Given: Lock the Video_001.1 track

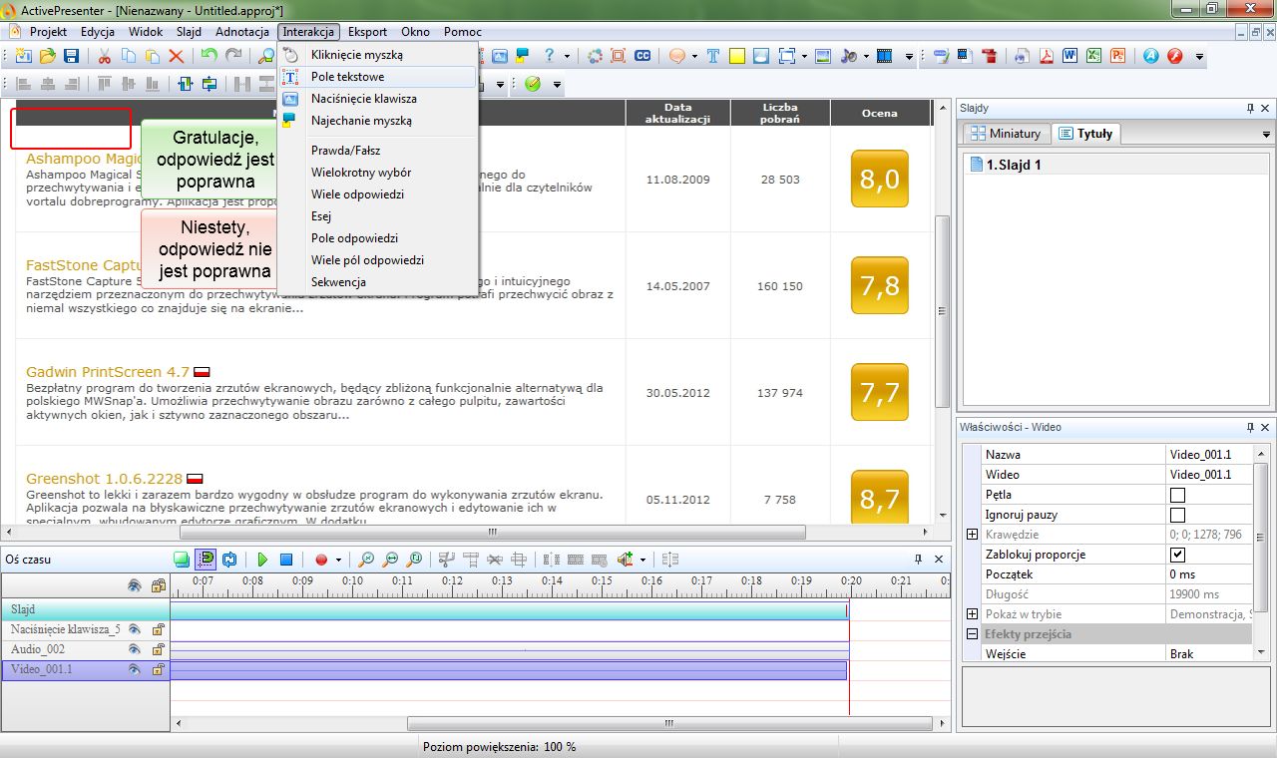Looking at the screenshot, I should point(158,669).
